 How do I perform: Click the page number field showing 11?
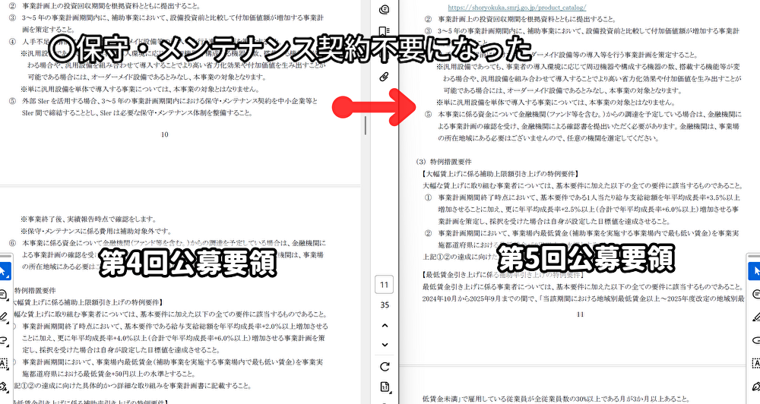coord(385,286)
